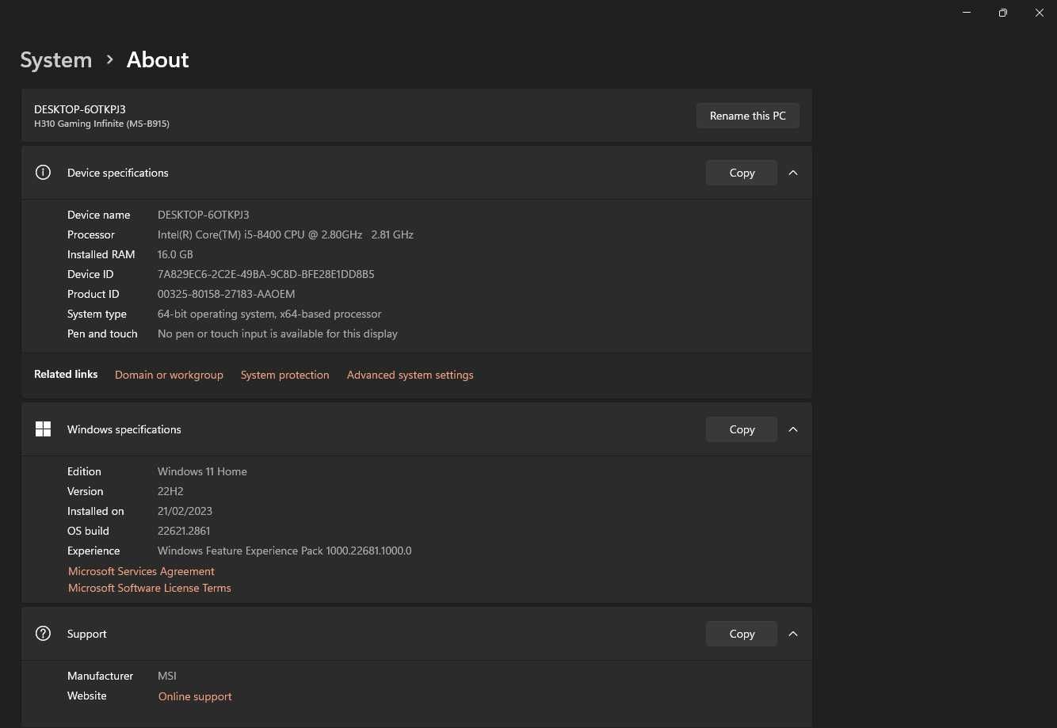This screenshot has width=1057, height=728.
Task: Click the Windows specifications section title
Action: 124,429
